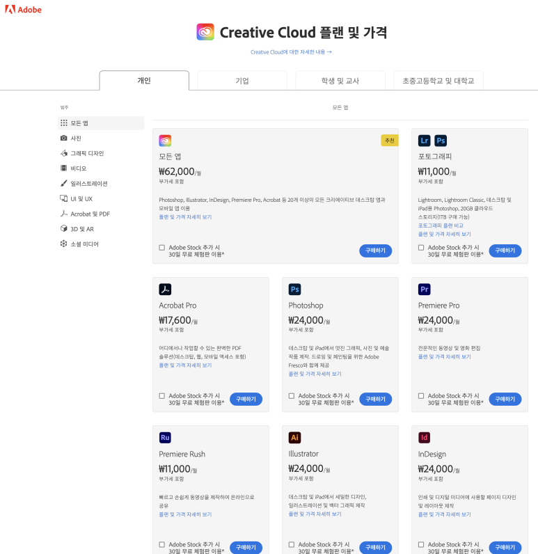Check Adobe Stock option on Illustrator card
The image size is (538, 554).
click(x=292, y=545)
